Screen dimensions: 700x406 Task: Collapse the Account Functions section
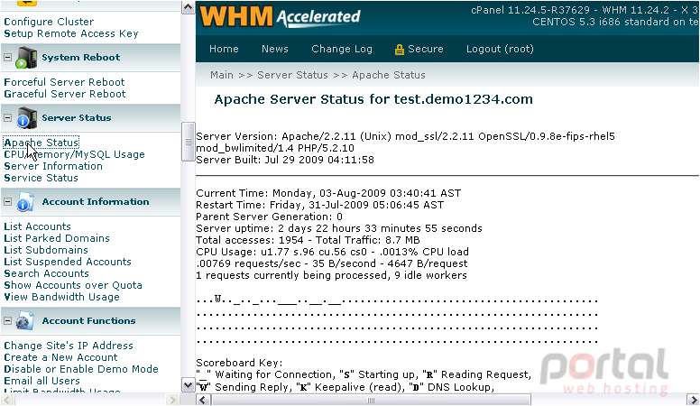click(7, 320)
